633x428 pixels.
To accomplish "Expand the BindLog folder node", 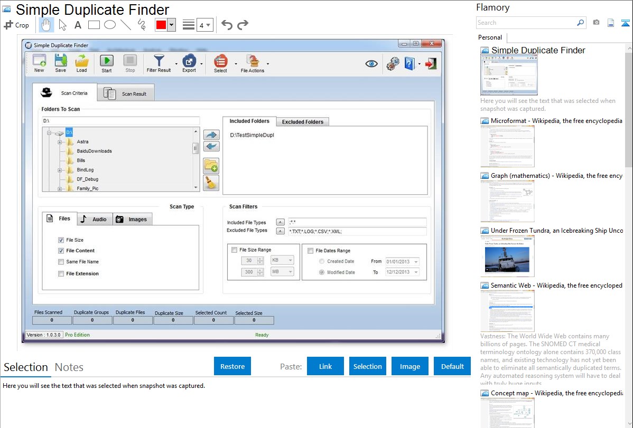I will click(60, 170).
